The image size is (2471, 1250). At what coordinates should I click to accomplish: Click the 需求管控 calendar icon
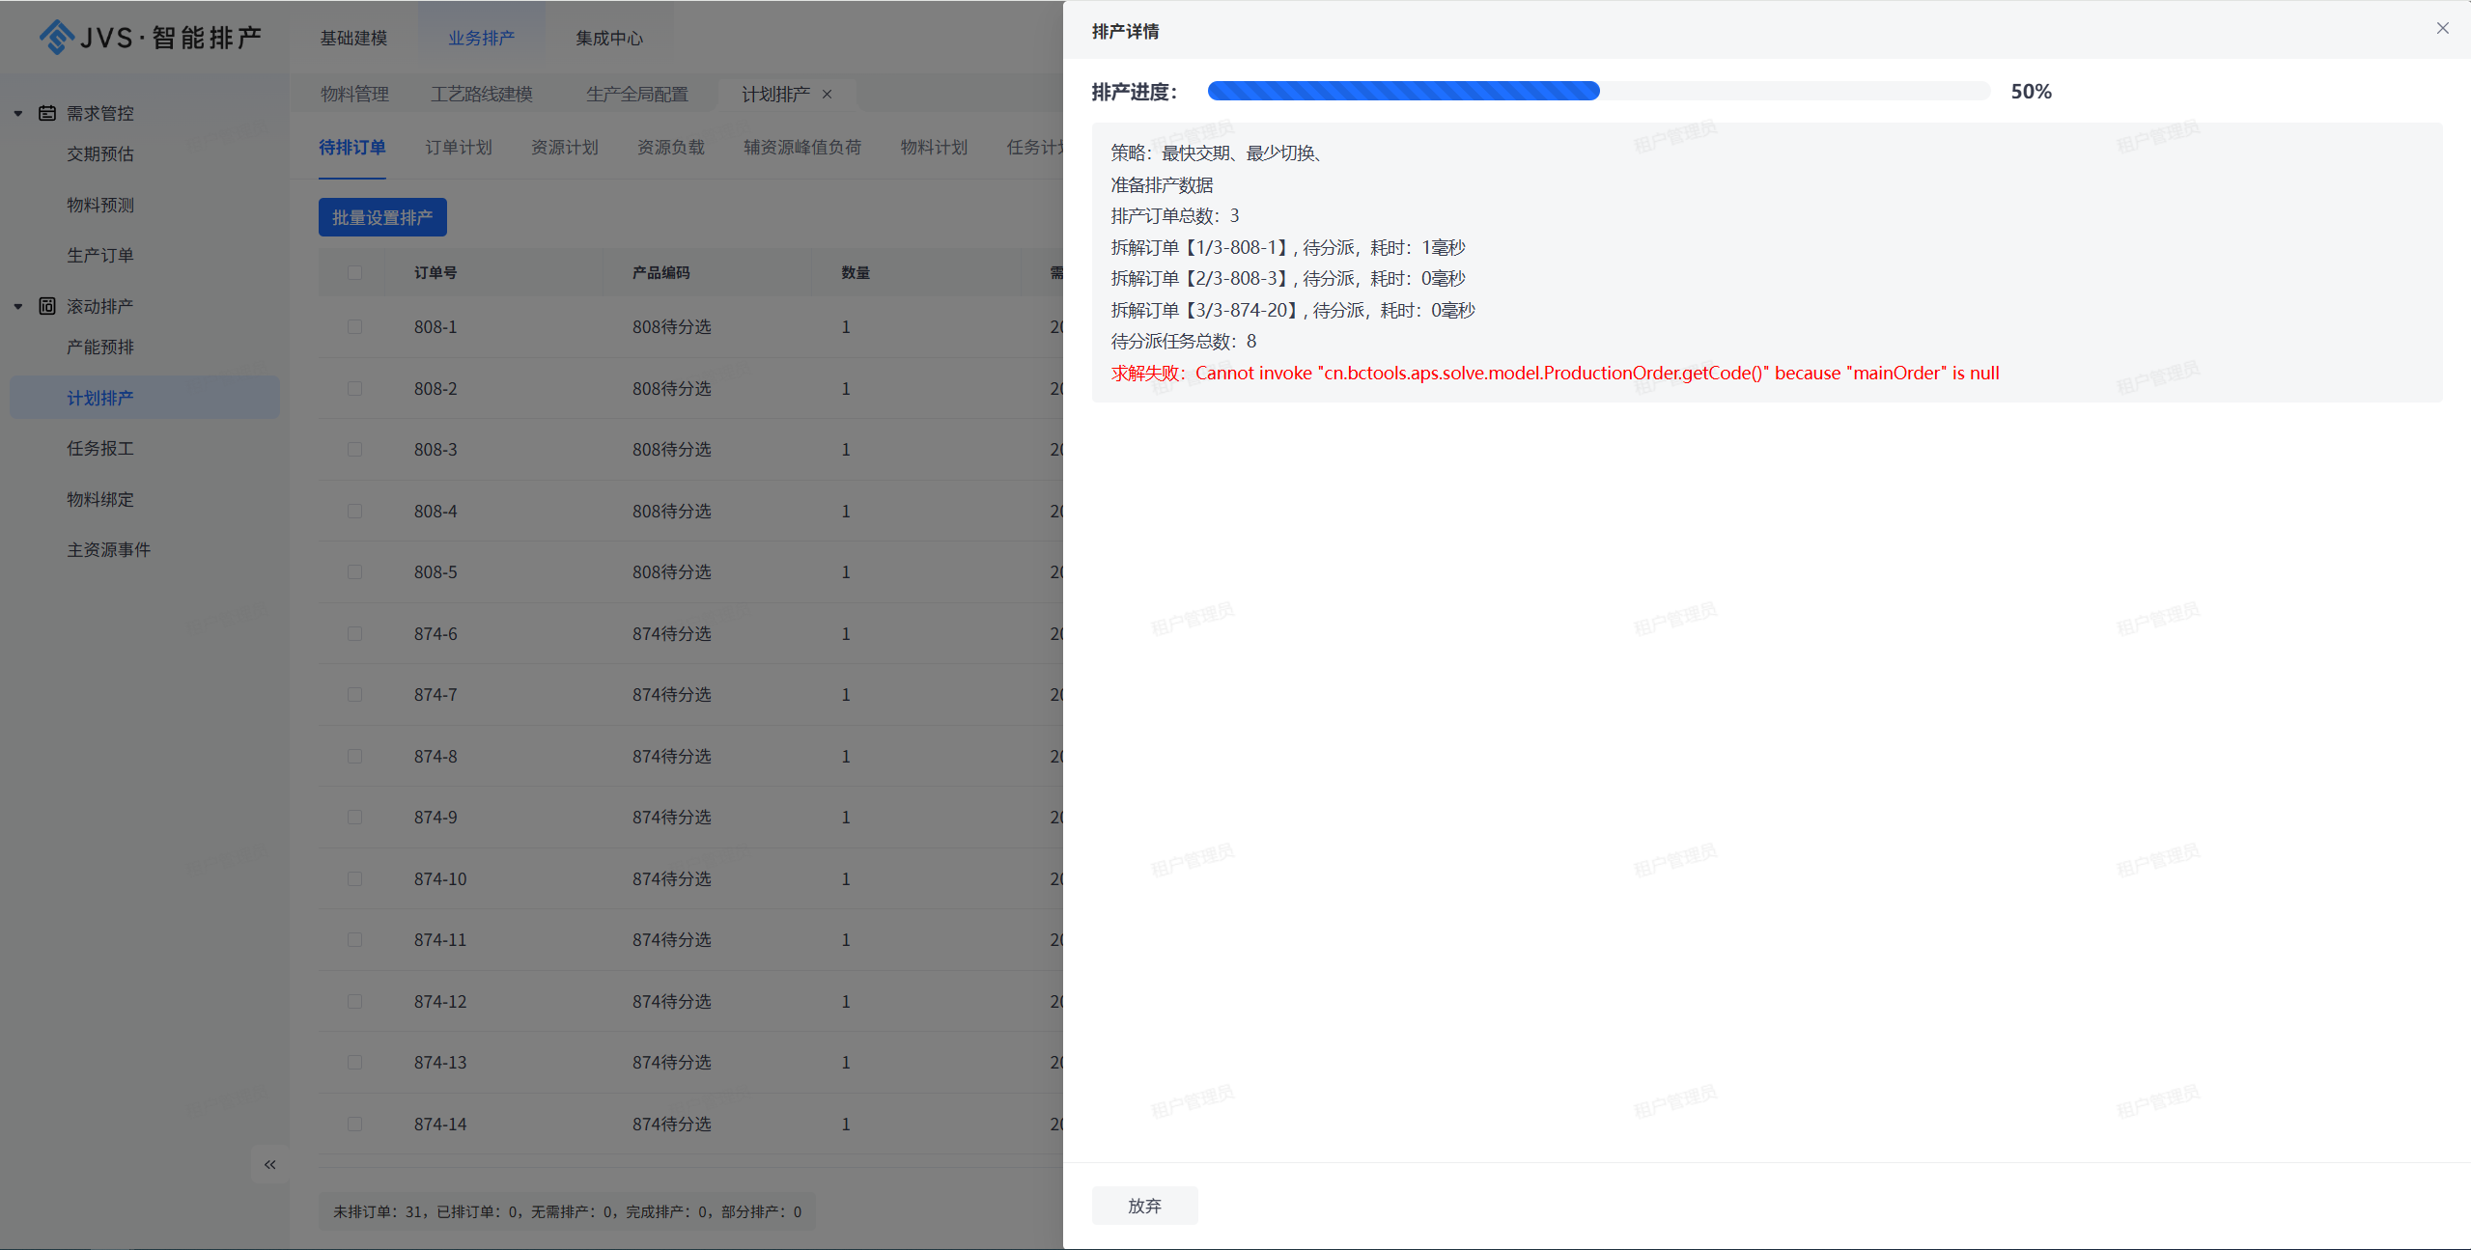(47, 113)
